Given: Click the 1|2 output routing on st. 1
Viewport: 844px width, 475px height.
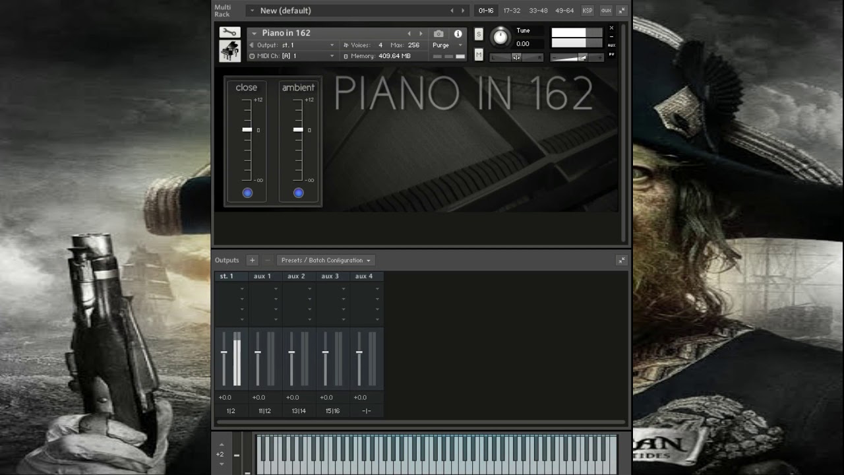Looking at the screenshot, I should (231, 411).
